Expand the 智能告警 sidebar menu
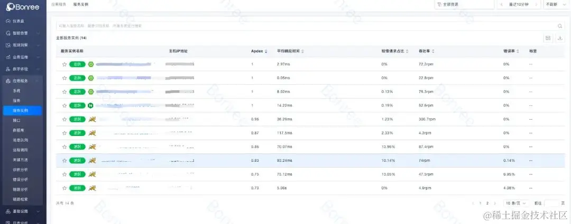 pyautogui.click(x=38, y=33)
